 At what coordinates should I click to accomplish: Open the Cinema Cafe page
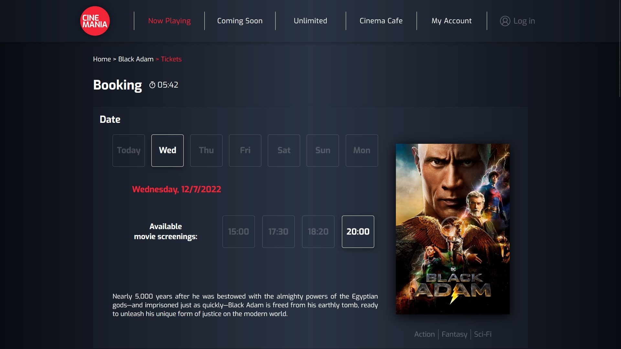381,21
